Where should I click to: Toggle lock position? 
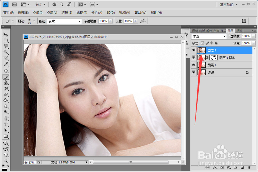pyautogui.click(x=212, y=43)
